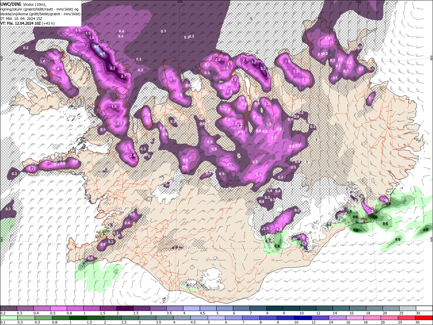Select the pale green lower swatch labeled 0.1
This screenshot has width=433, height=325.
[9, 318]
